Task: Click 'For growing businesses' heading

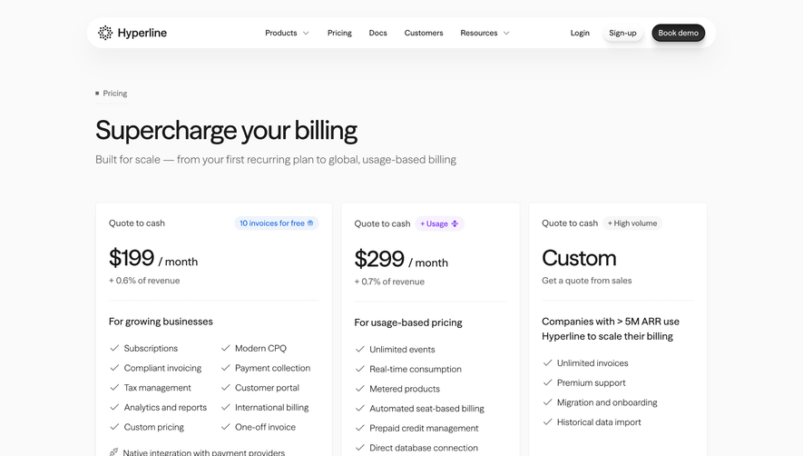Action: click(x=161, y=322)
